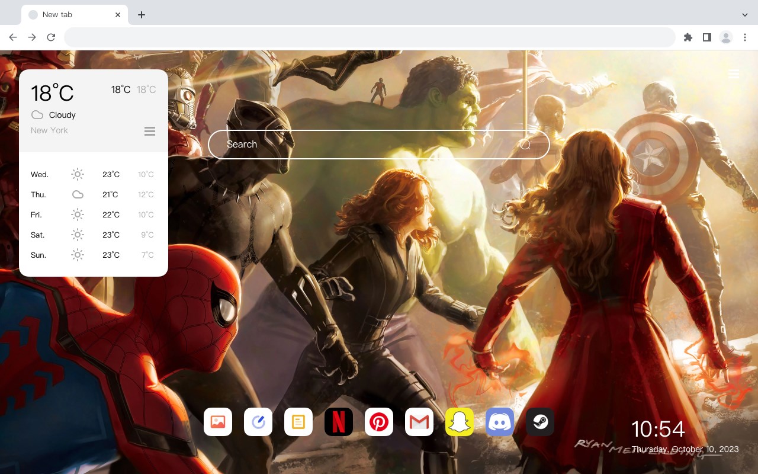Click the New York location label
The height and width of the screenshot is (474, 758).
(49, 130)
